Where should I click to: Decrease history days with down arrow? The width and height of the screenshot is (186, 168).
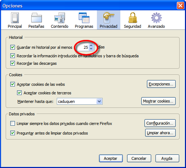point(91,49)
